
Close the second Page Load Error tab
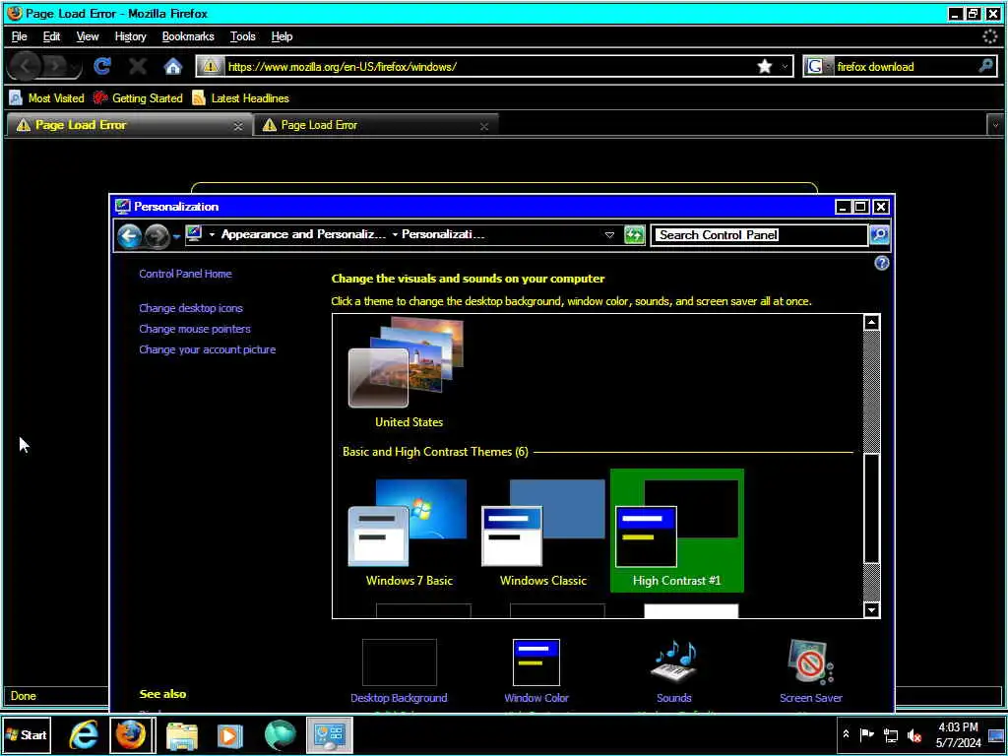484,127
